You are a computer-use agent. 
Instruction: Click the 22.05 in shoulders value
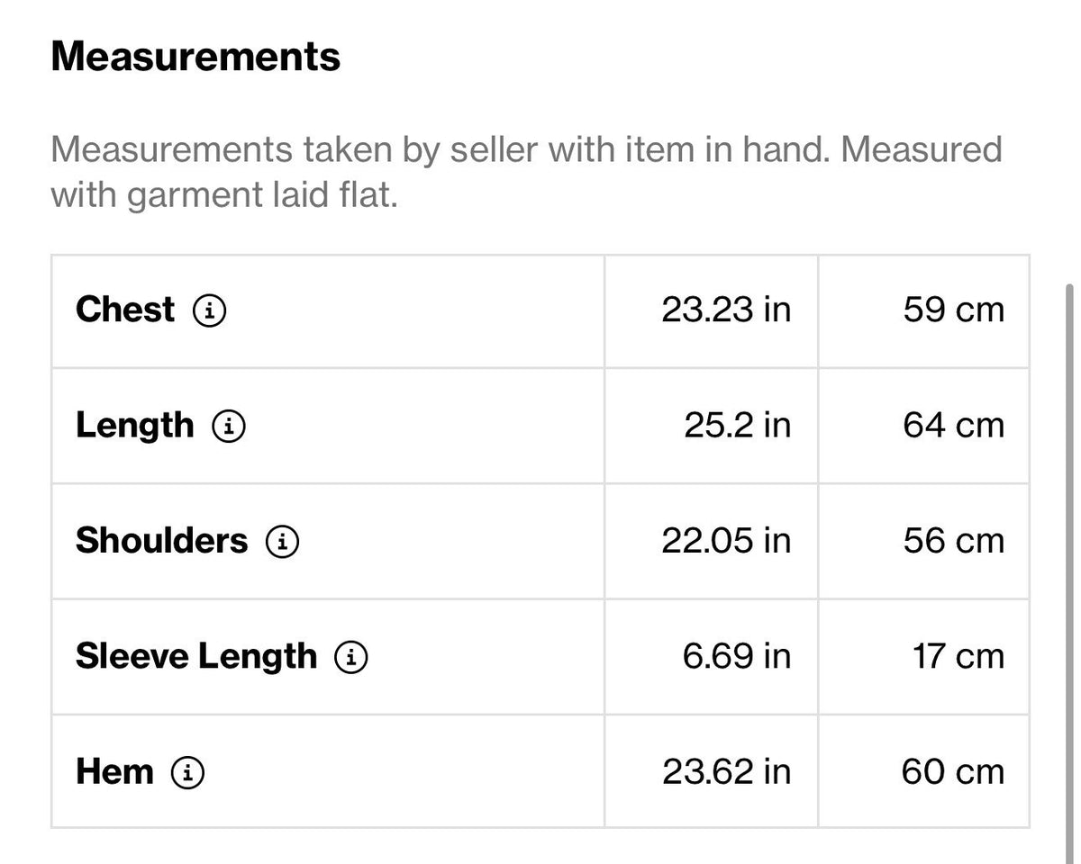(x=726, y=541)
